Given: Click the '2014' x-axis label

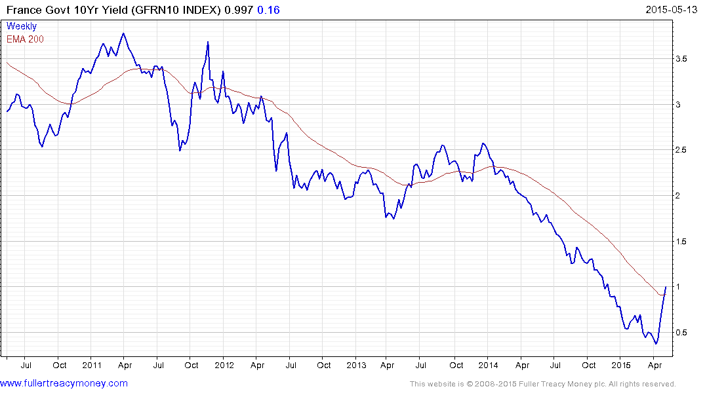Looking at the screenshot, I should pos(489,365).
